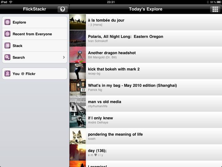Click author name recep-bg
This screenshot has width=222, height=167.
(x=94, y=74)
